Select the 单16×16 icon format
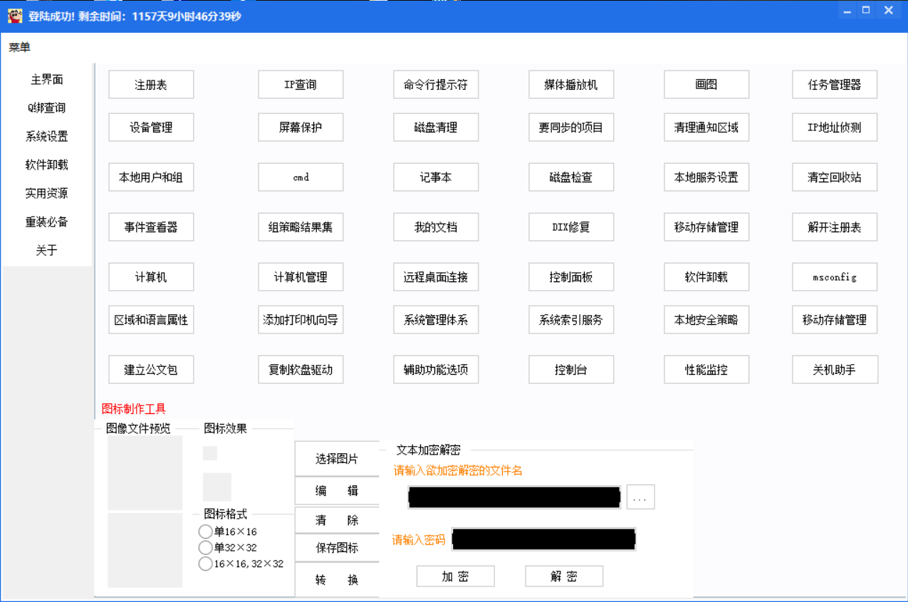This screenshot has height=602, width=908. pyautogui.click(x=228, y=531)
